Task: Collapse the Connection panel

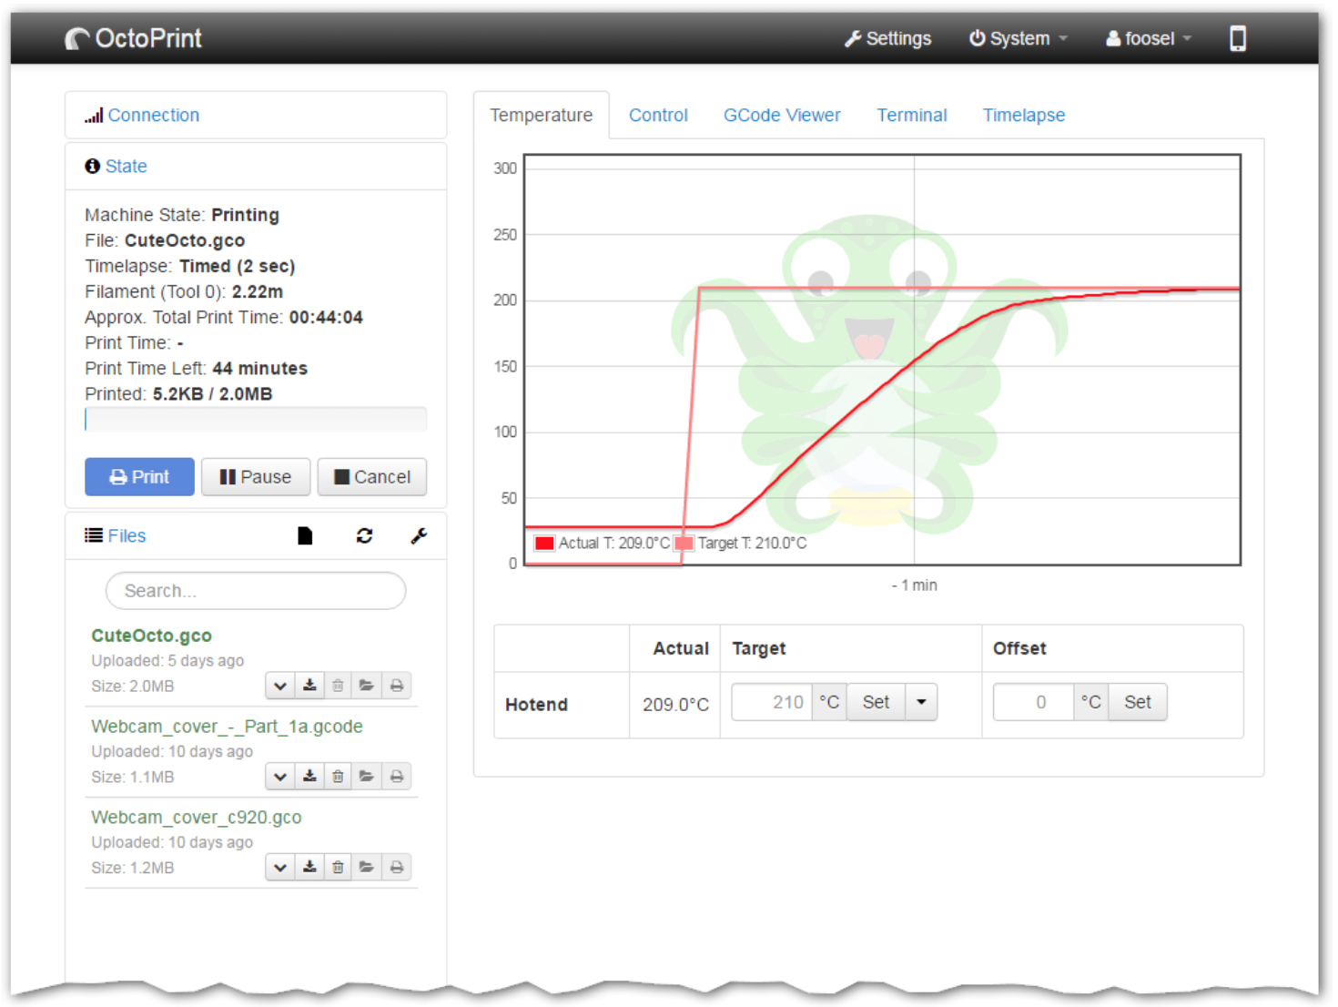Action: [153, 115]
